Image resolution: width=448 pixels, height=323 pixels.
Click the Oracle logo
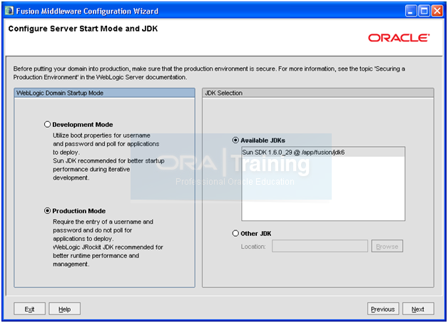tap(399, 38)
